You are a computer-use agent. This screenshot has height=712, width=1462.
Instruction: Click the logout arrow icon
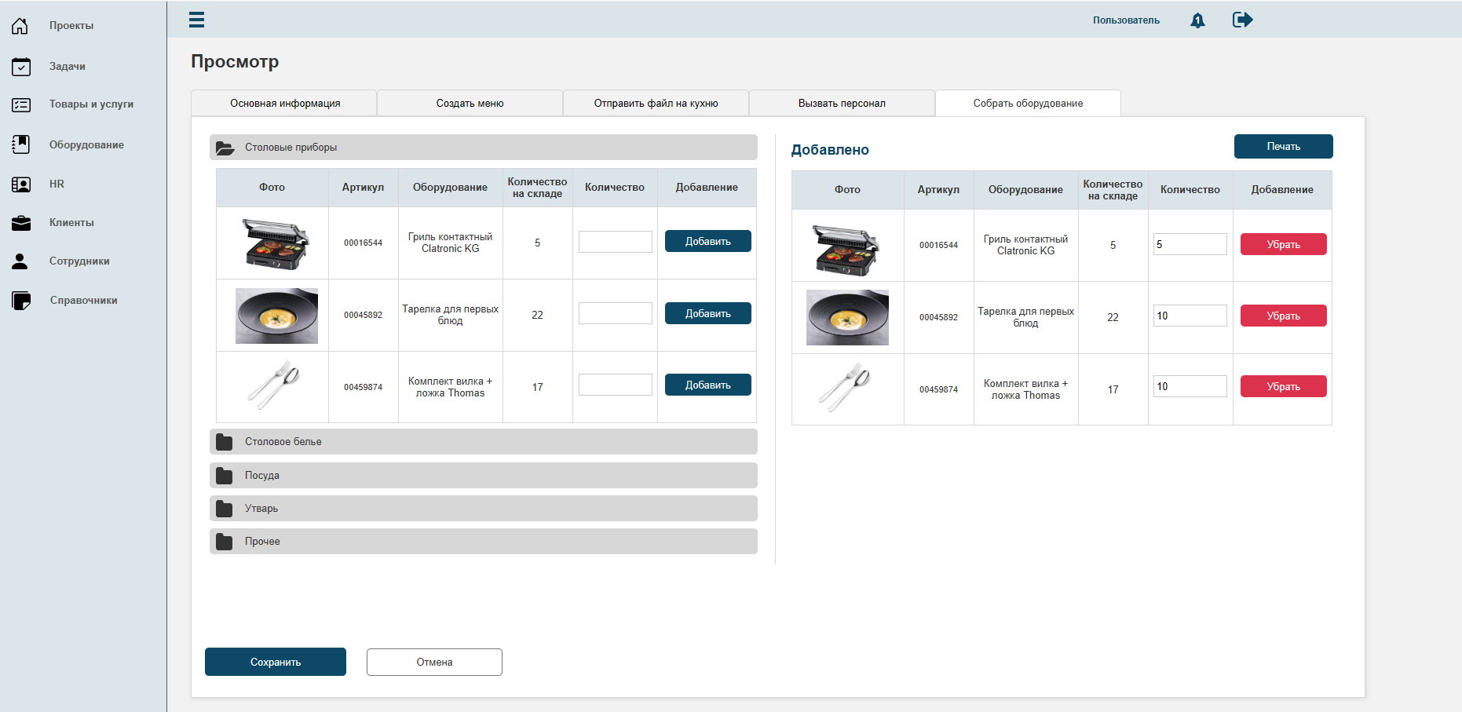click(1242, 20)
